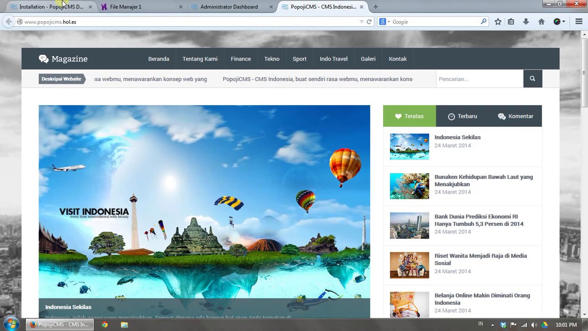588x331 pixels.
Task: Open Google search engine selector
Action: pos(384,22)
